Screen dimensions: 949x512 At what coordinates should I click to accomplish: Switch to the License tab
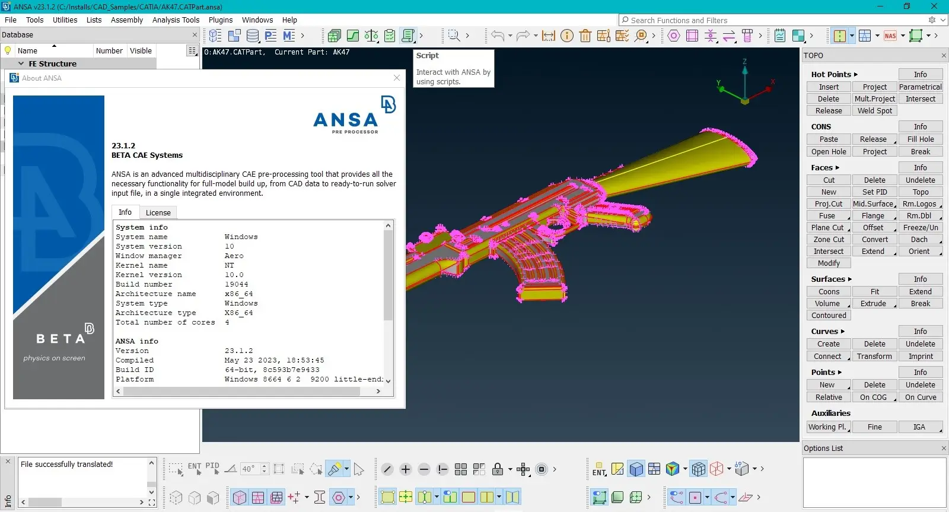click(158, 212)
